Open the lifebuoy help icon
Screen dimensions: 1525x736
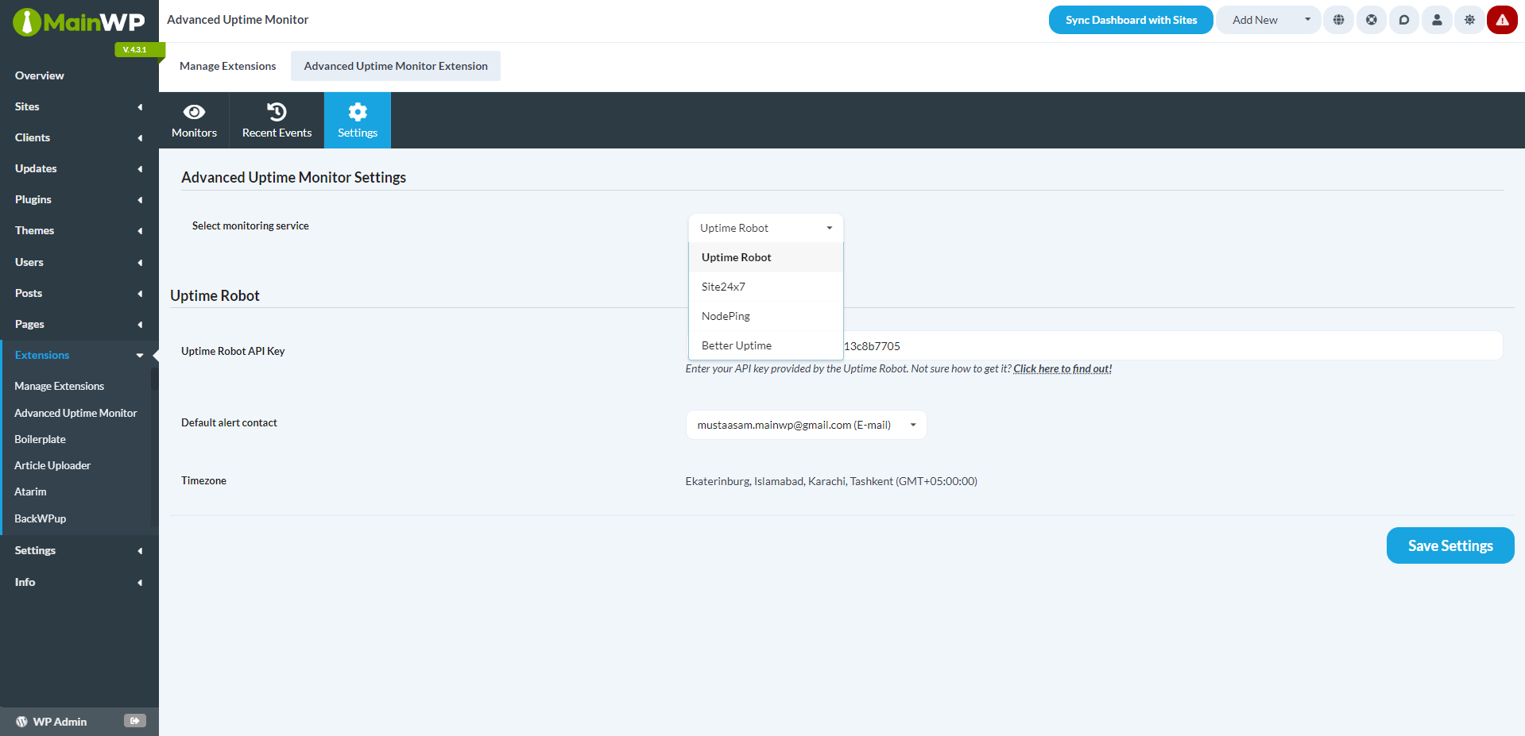pos(1372,20)
